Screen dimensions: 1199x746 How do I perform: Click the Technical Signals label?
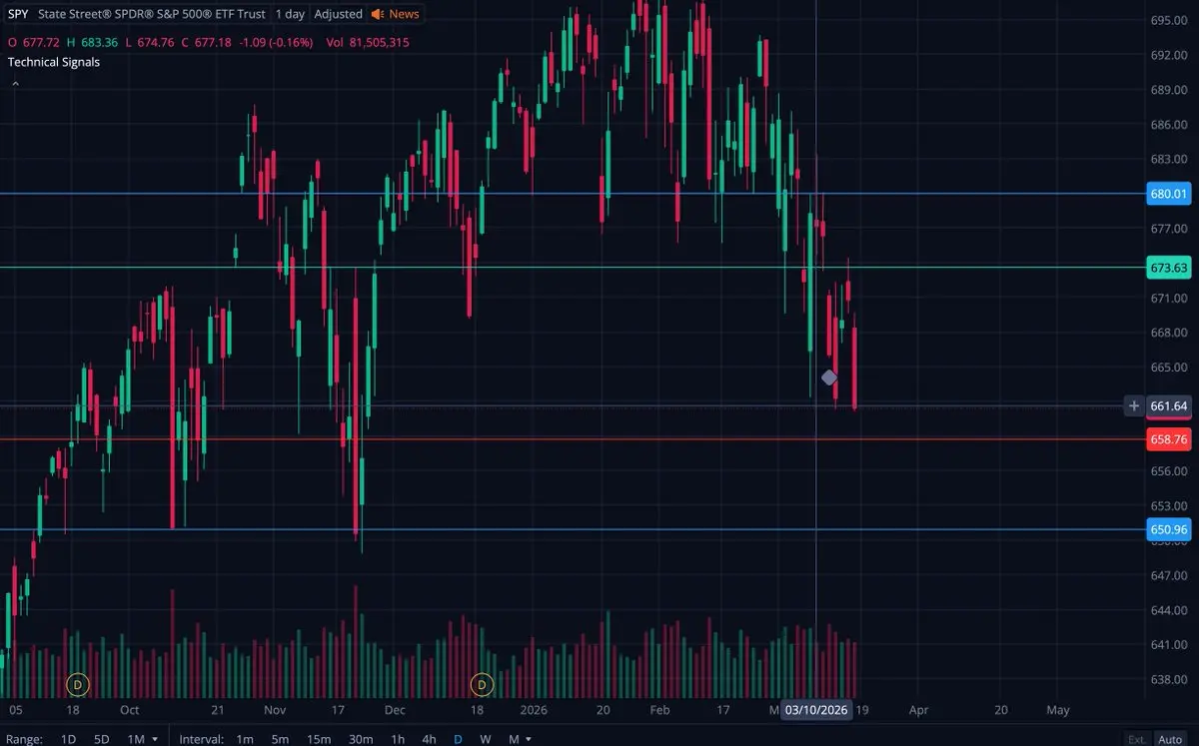pyautogui.click(x=54, y=62)
